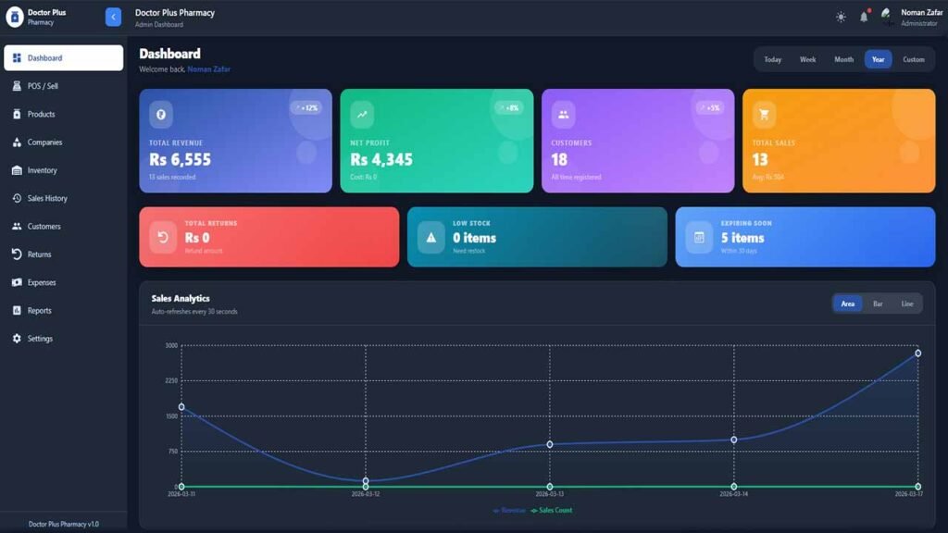Image resolution: width=948 pixels, height=533 pixels.
Task: Toggle light/dark theme sun icon
Action: [x=841, y=17]
